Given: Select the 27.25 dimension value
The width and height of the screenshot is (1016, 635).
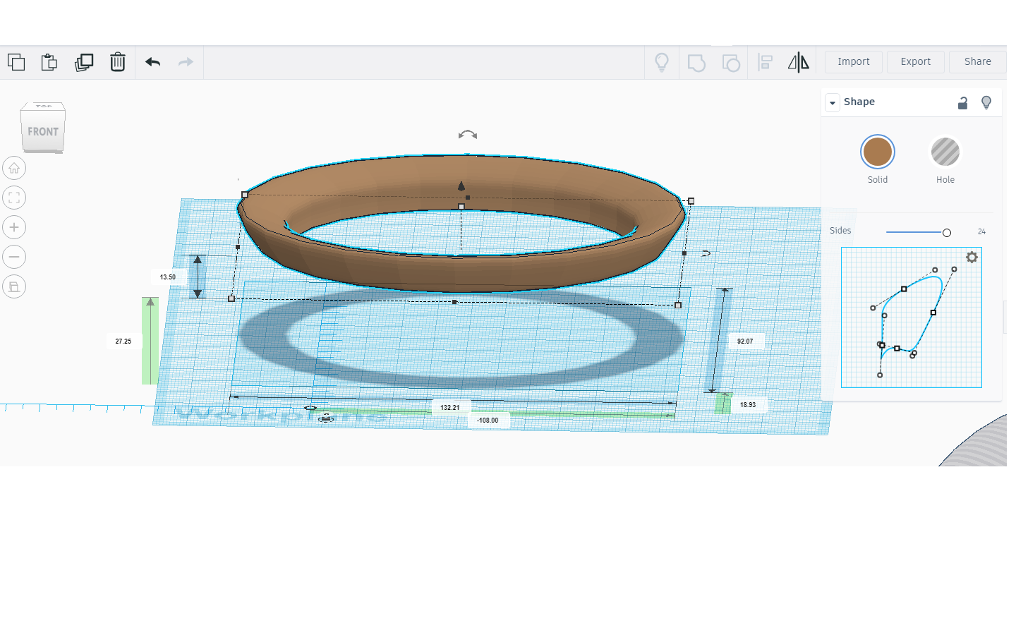Looking at the screenshot, I should [x=123, y=341].
